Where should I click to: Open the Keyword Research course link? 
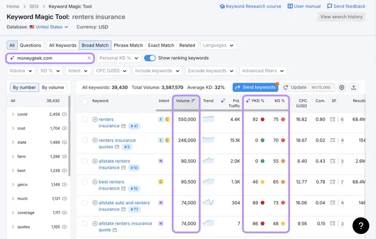pos(250,6)
